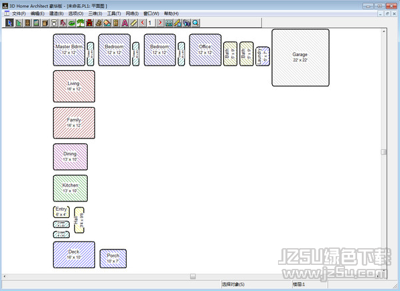
Task: Select the toilet fixtures tool
Action: coord(54,23)
